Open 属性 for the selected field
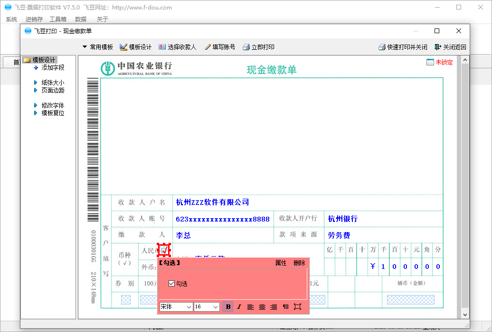This screenshot has height=332, width=492. [281, 263]
